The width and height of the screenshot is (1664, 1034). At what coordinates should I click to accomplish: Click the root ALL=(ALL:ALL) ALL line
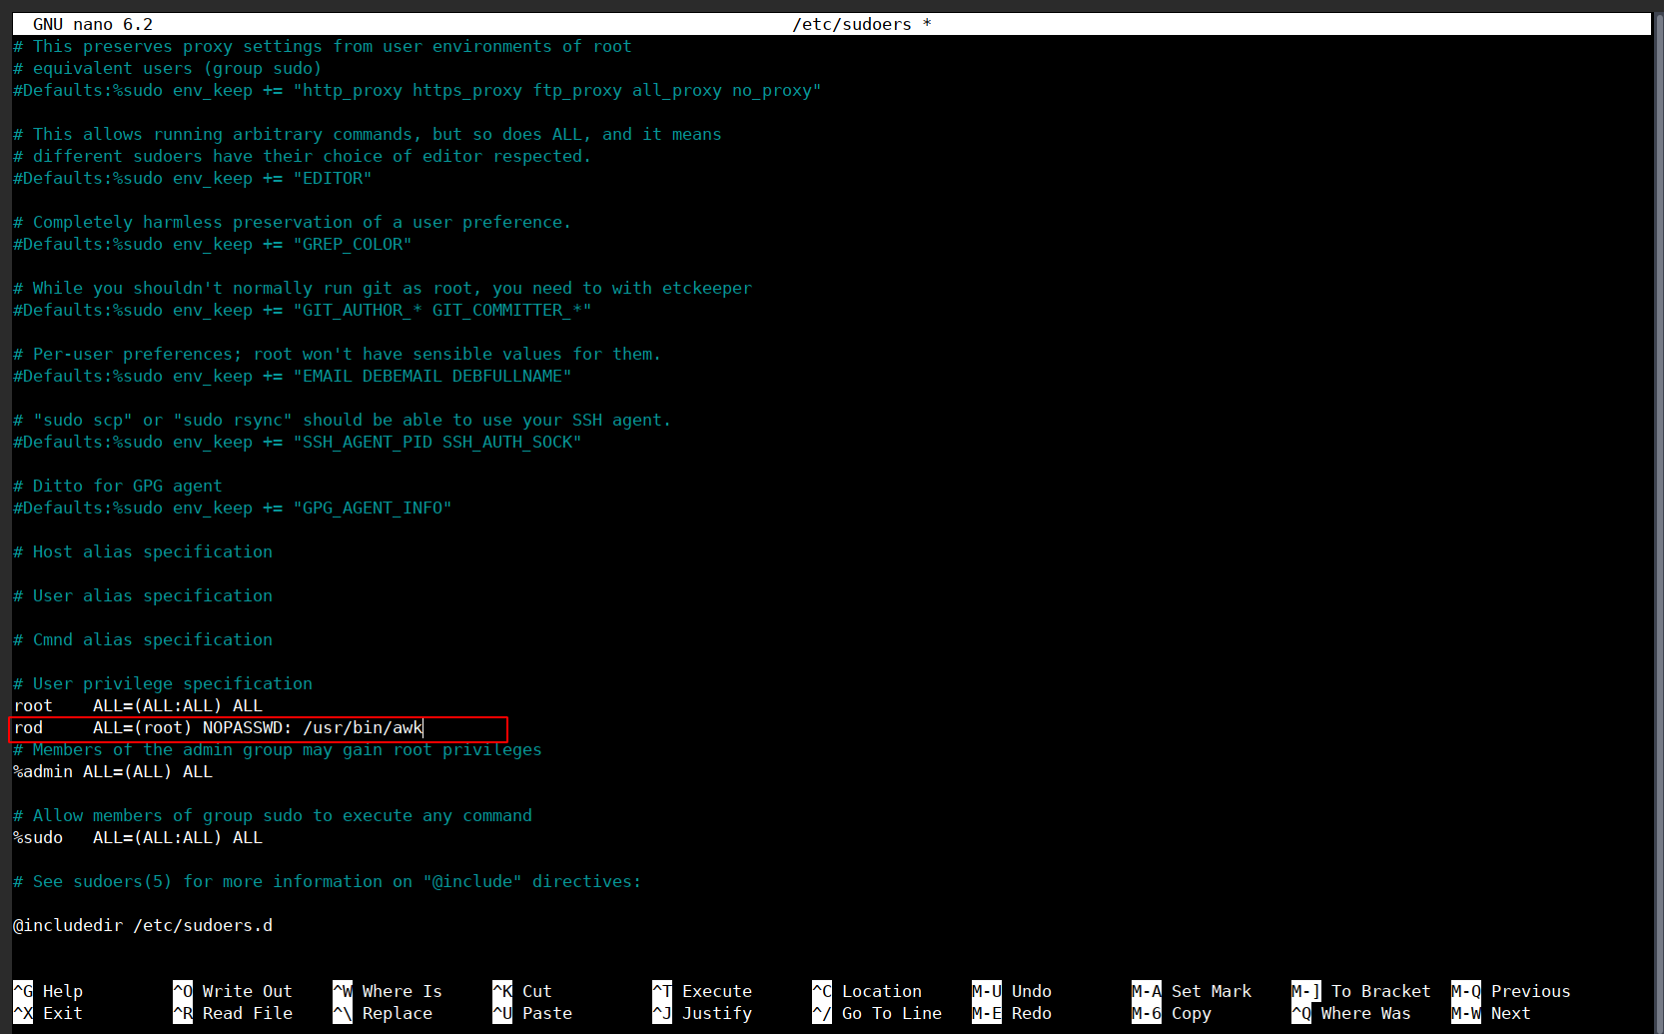coord(138,706)
